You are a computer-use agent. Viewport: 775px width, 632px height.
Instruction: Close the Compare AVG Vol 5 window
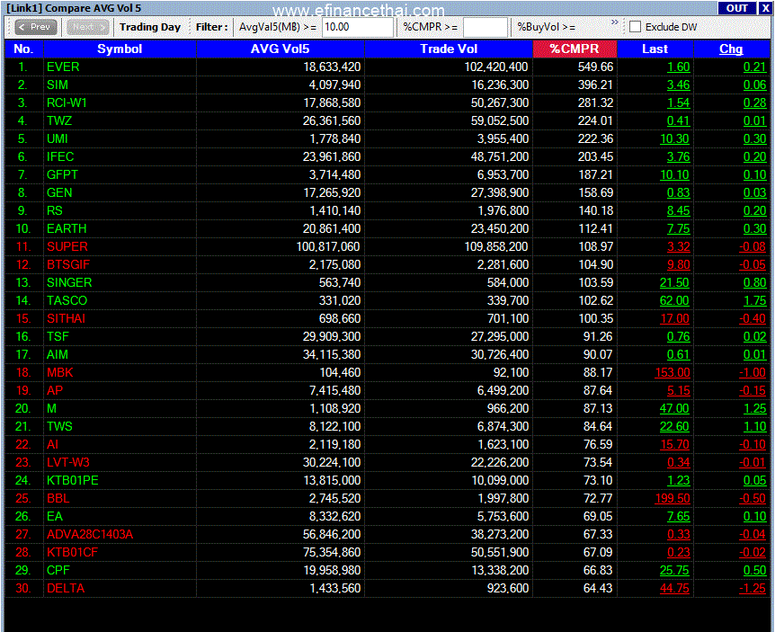765,8
